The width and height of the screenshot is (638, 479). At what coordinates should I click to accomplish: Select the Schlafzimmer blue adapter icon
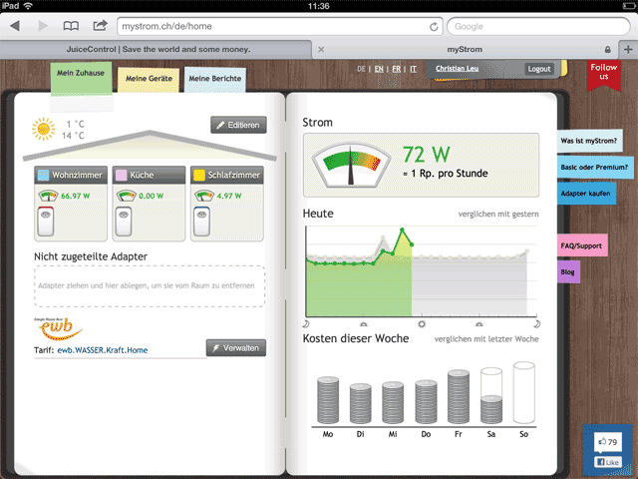201,222
